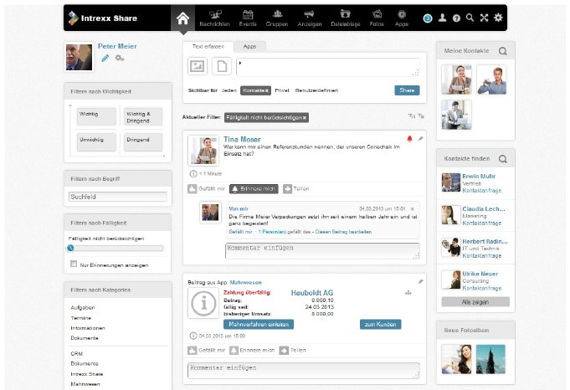570x390 pixels.
Task: Select Informationen category filter
Action: pos(88,328)
